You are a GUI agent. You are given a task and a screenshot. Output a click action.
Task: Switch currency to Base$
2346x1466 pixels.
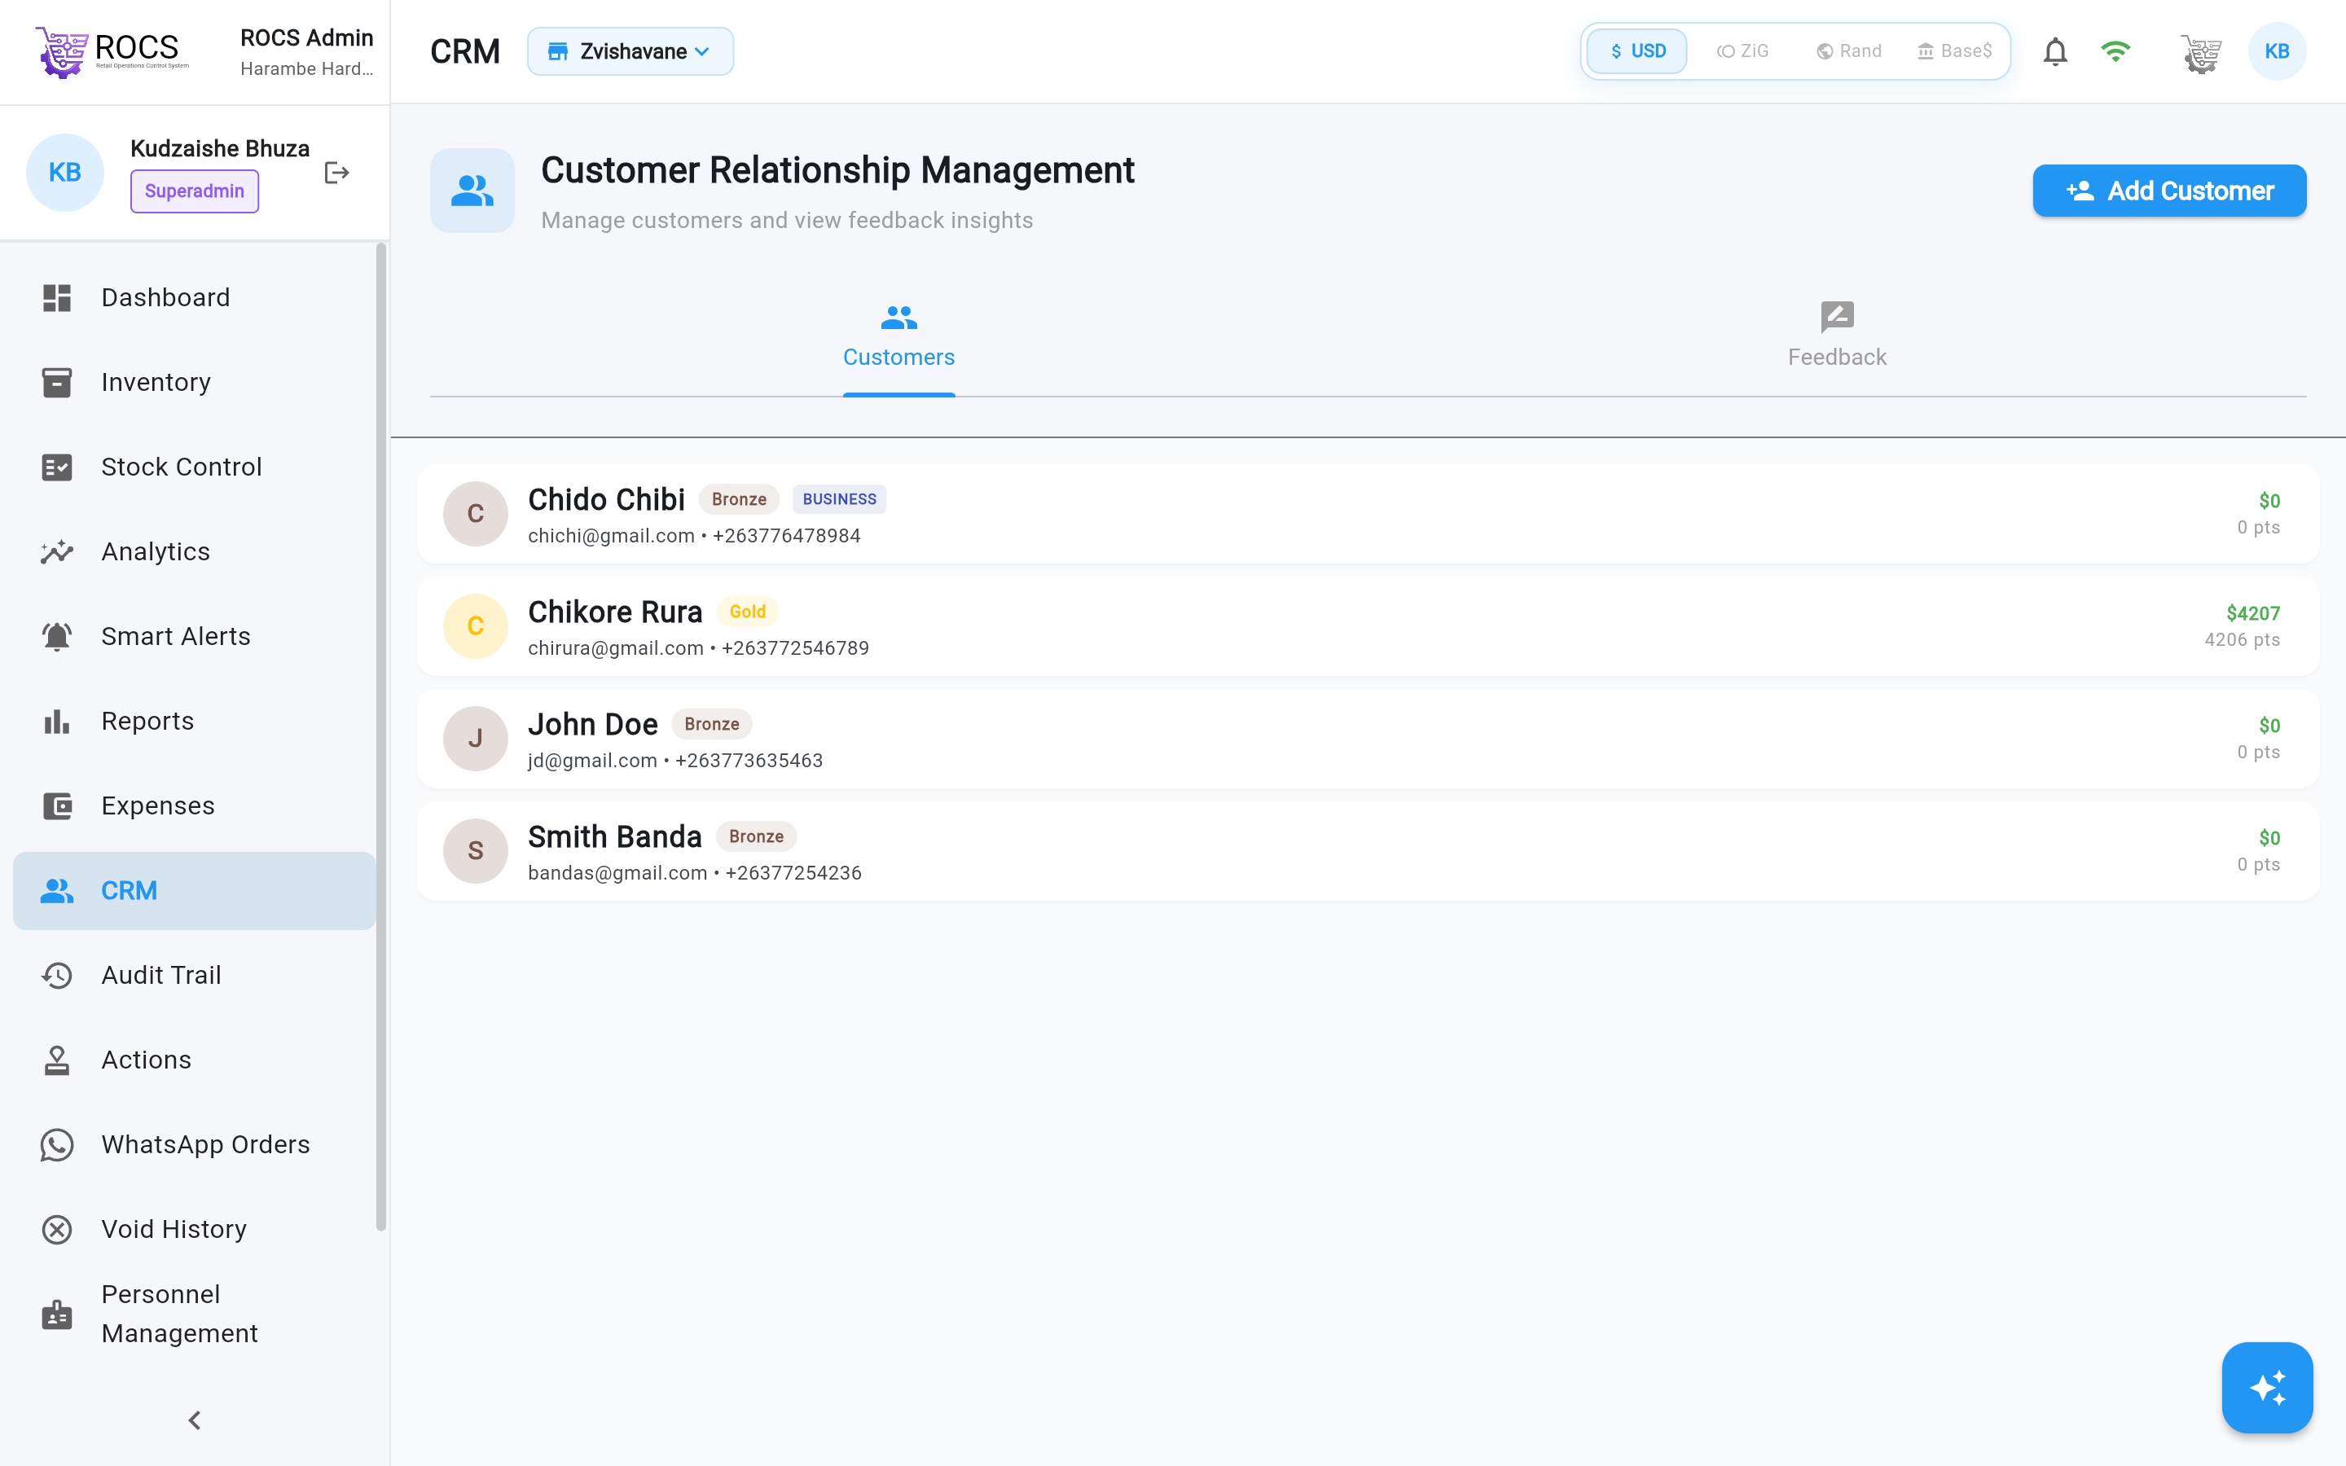1953,51
